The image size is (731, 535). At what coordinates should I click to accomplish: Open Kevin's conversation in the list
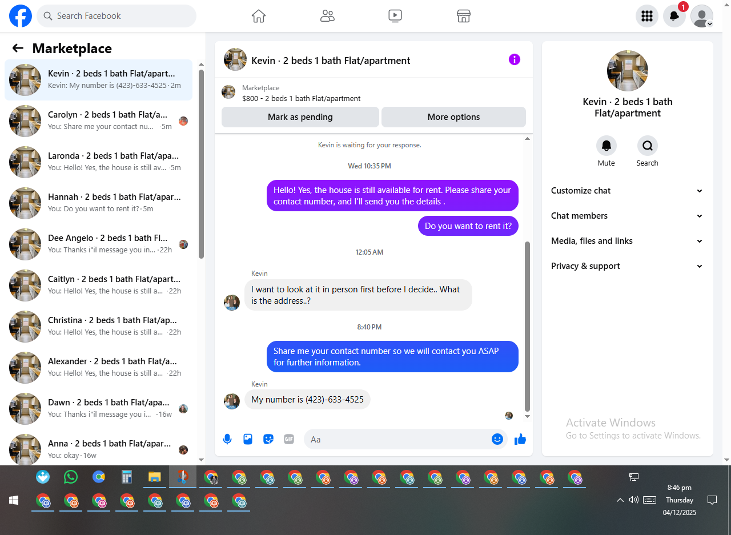[98, 80]
